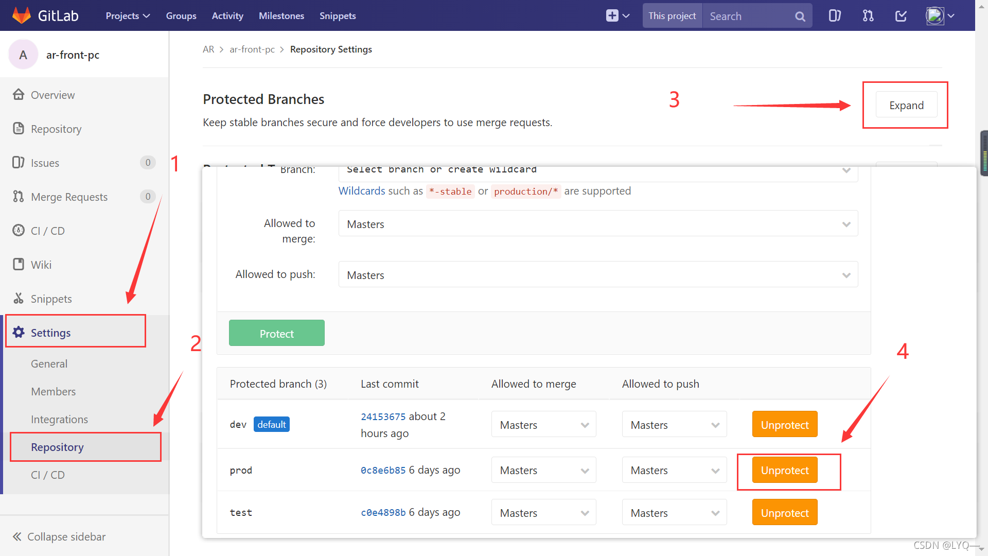This screenshot has width=988, height=556.
Task: Open the issues icon in top navbar
Action: pyautogui.click(x=834, y=15)
